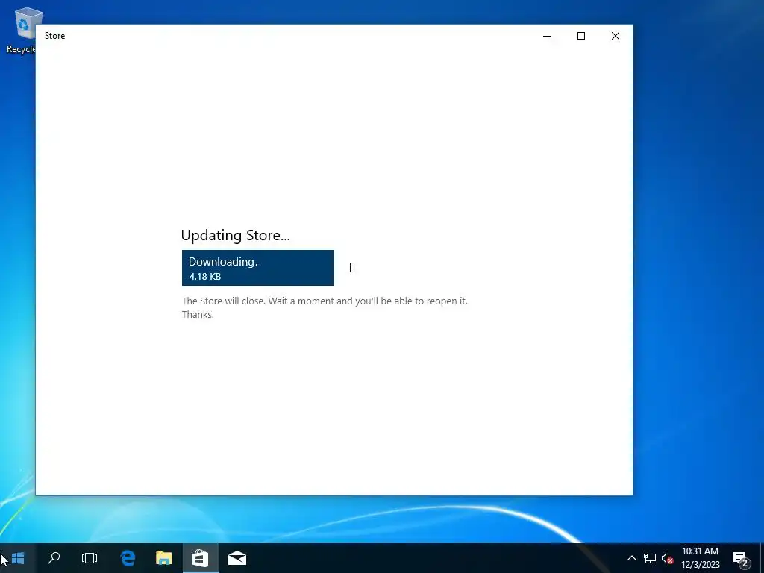Image resolution: width=764 pixels, height=573 pixels.
Task: Click the Updating Store... heading
Action: click(235, 235)
